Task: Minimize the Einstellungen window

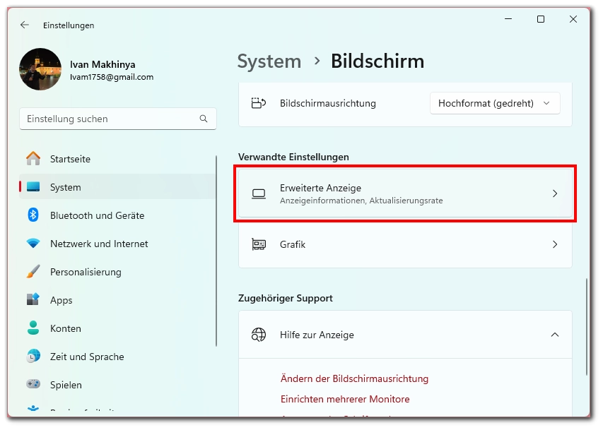Action: pos(508,19)
